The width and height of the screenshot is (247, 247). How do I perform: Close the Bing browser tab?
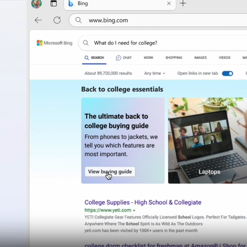click(x=169, y=3)
